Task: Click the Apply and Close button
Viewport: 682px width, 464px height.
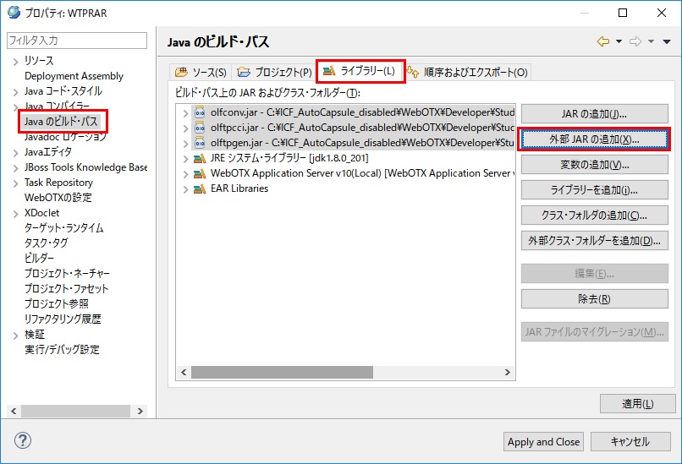Action: [543, 441]
